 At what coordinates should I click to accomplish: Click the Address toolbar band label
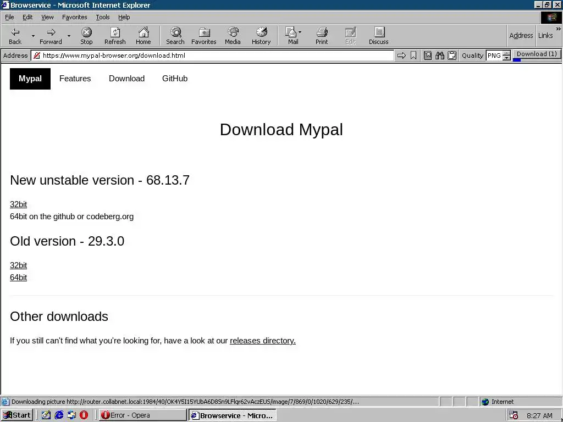[x=521, y=36]
